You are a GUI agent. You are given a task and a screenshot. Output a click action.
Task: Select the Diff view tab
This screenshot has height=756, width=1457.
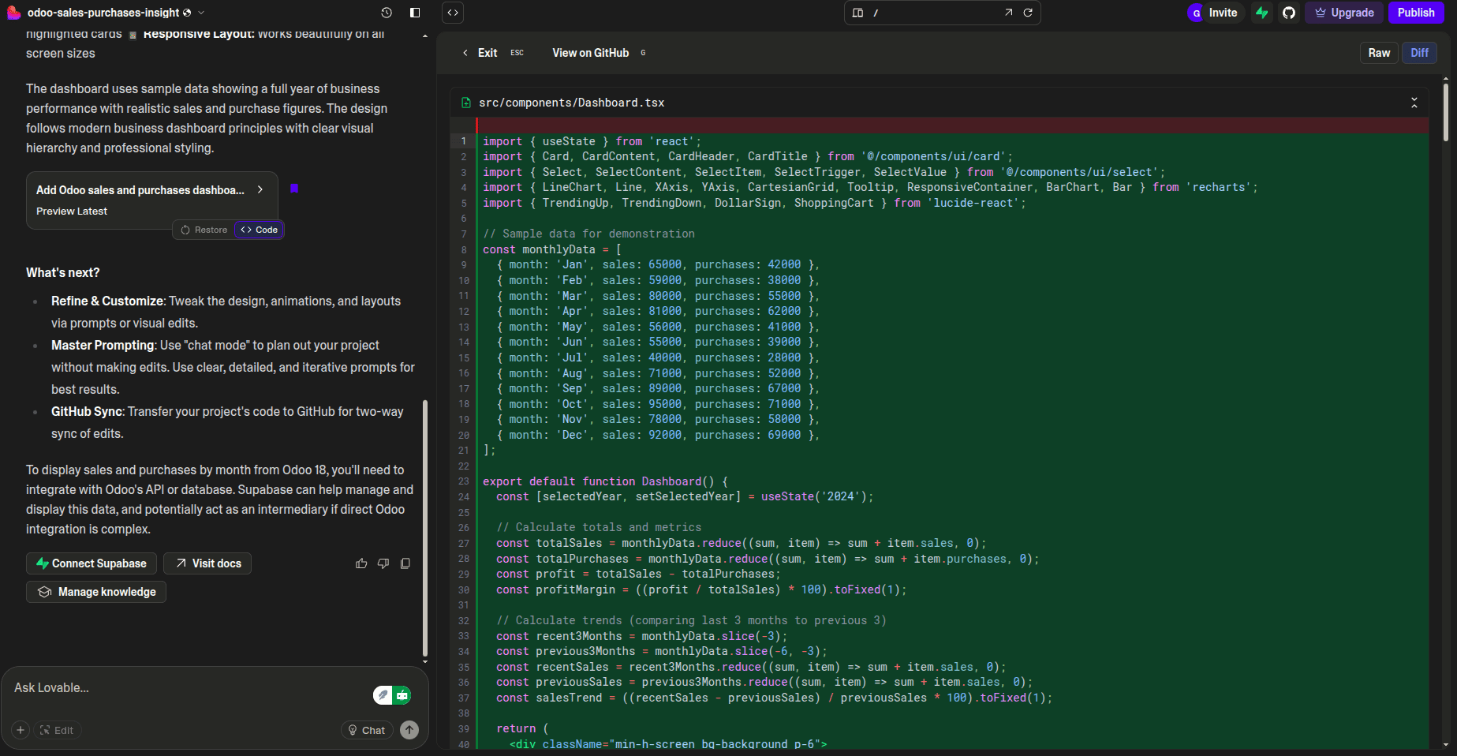click(x=1419, y=53)
